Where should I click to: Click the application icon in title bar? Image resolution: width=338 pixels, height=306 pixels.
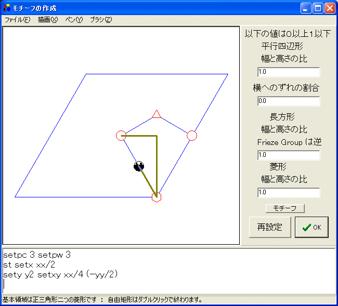[x=7, y=8]
